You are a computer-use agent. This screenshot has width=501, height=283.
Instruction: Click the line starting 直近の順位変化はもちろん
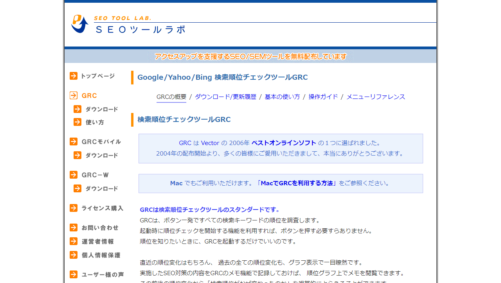(x=251, y=263)
